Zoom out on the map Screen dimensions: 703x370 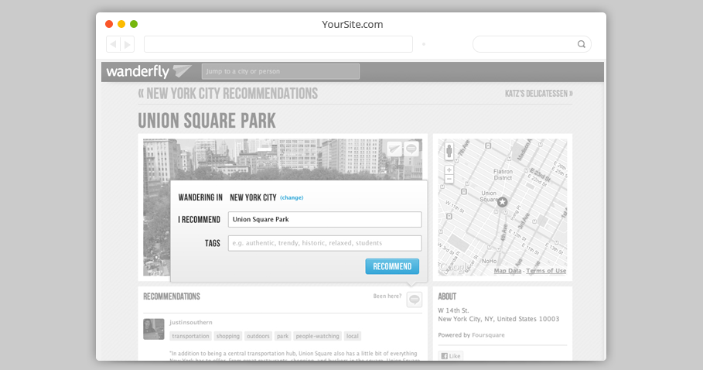point(449,179)
